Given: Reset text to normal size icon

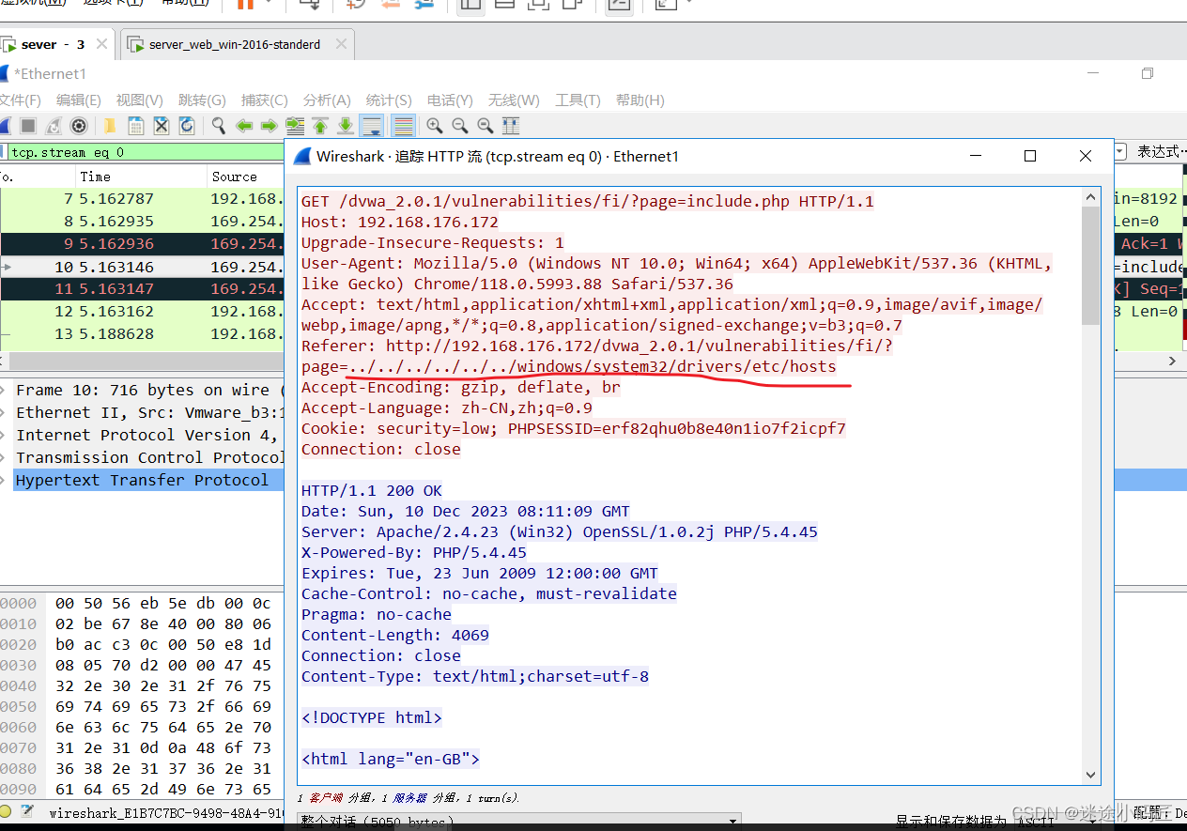Looking at the screenshot, I should (486, 125).
